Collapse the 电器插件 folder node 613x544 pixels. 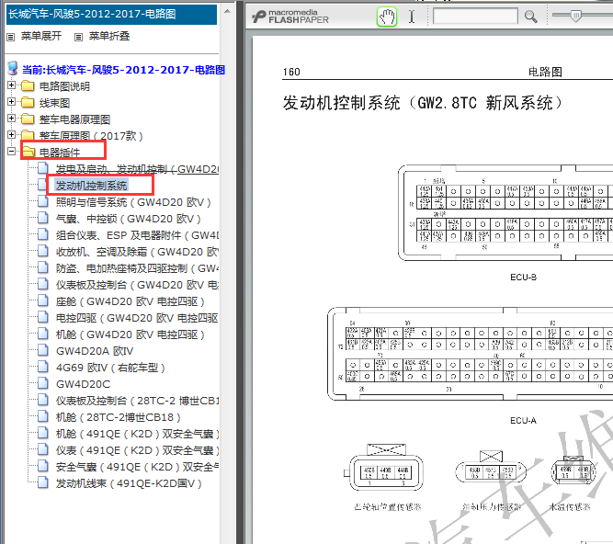[x=12, y=152]
